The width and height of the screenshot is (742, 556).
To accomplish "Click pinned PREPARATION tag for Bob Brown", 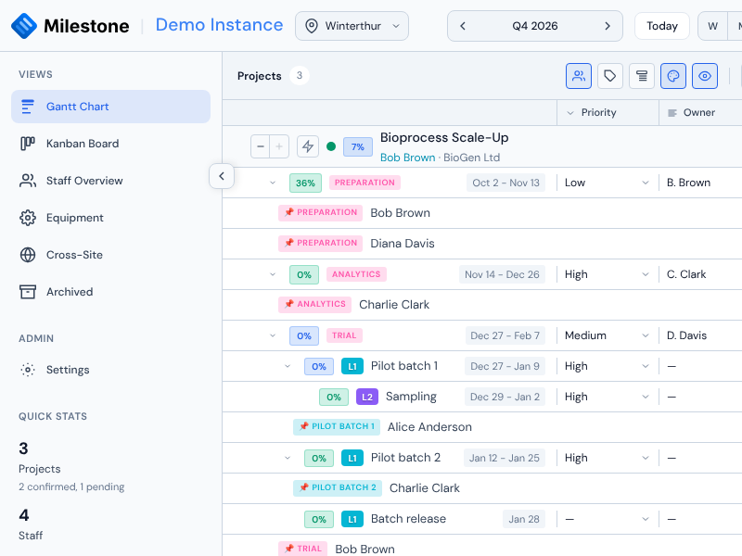I will click(320, 213).
